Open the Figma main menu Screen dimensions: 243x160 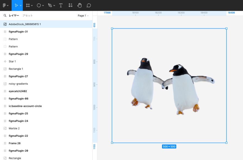5,5
